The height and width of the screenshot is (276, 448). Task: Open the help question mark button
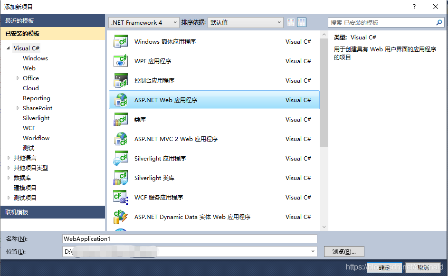414,7
